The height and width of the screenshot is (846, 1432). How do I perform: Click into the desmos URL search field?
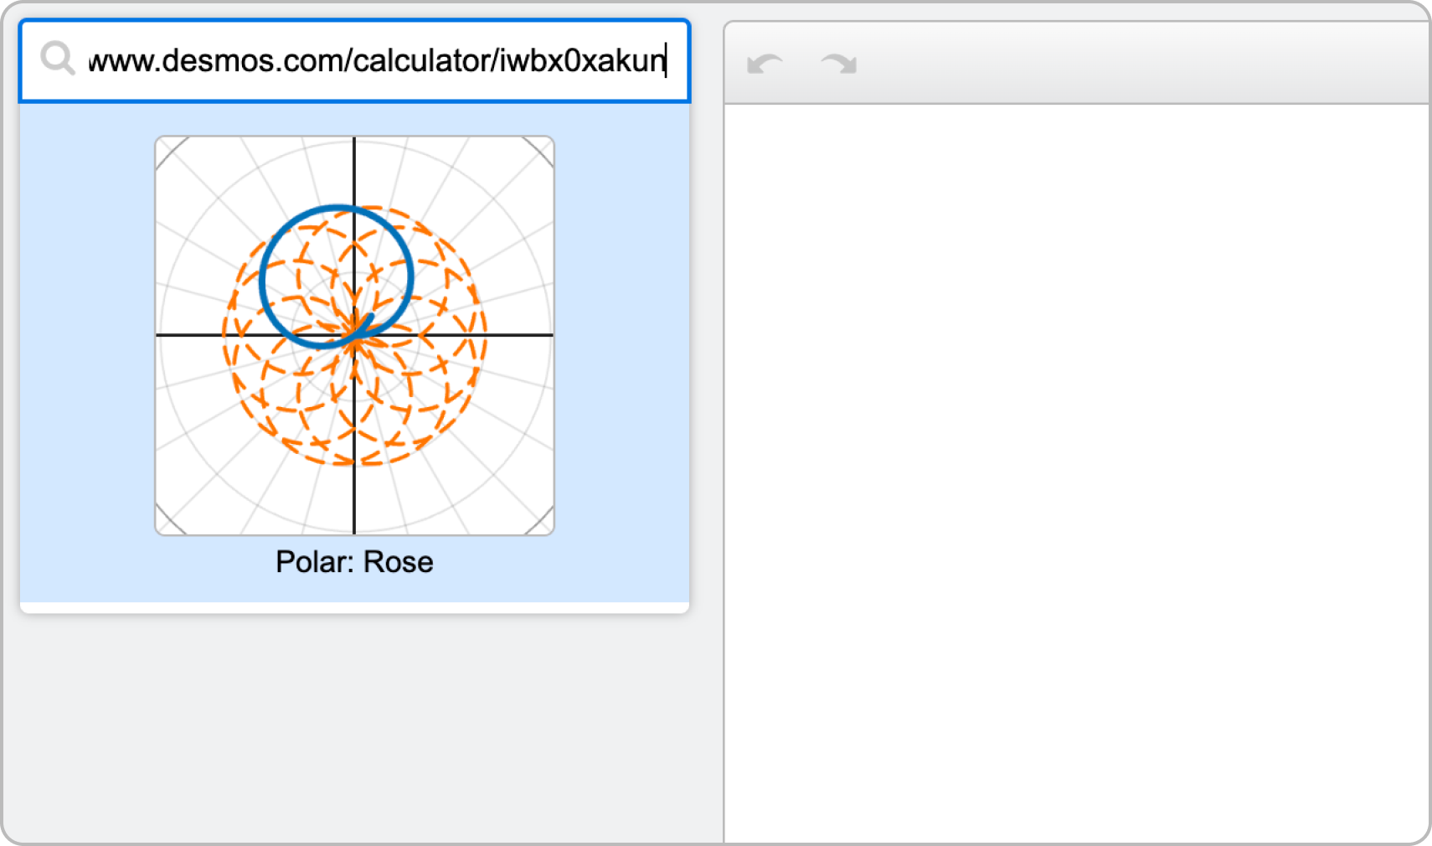pos(354,61)
